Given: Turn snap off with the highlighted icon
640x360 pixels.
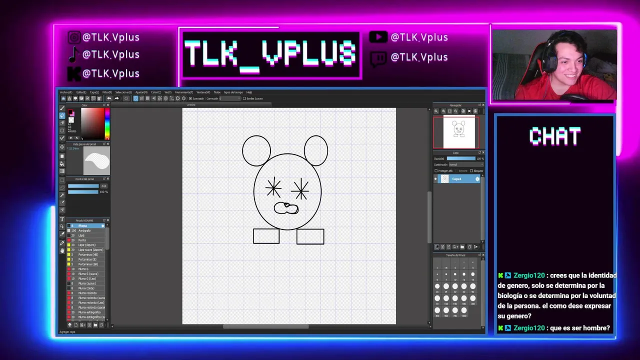Looking at the screenshot, I should coord(135,98).
